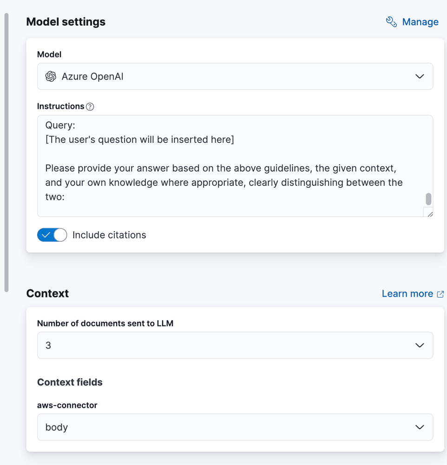Click the "[The user's question will be inserted here]" line
Screen dimensions: 447x465
click(139, 139)
